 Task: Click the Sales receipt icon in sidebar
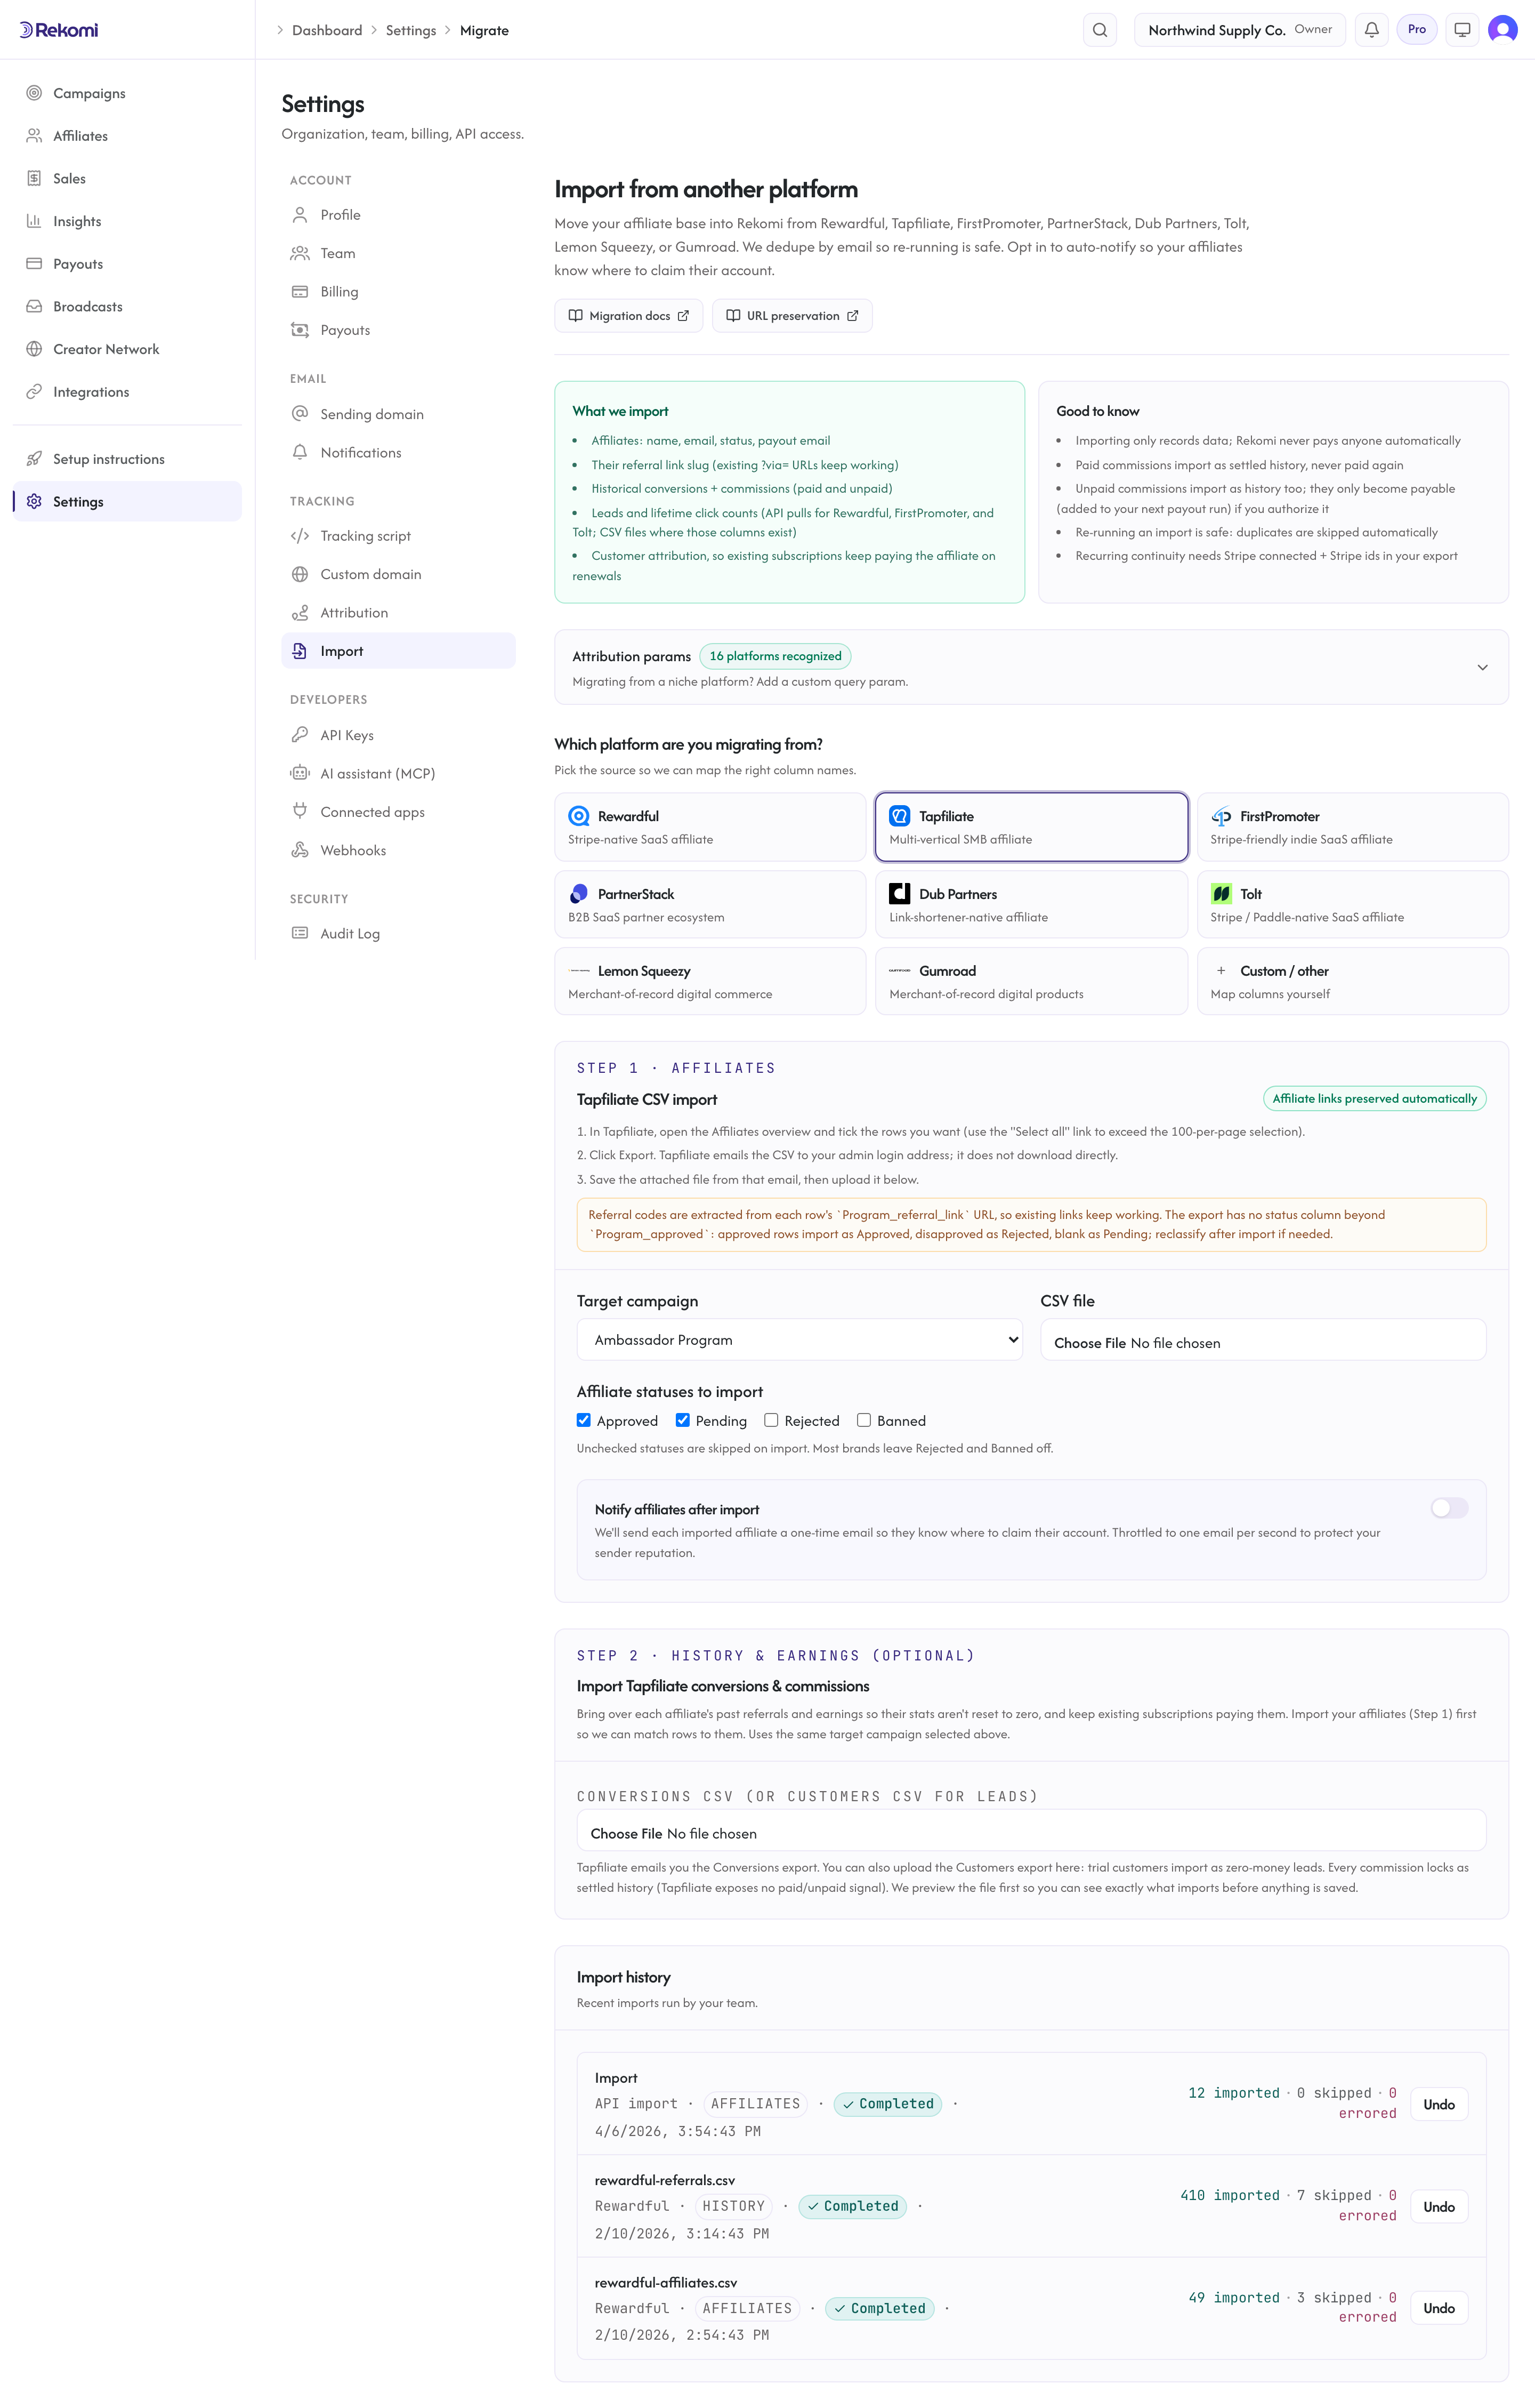(34, 178)
